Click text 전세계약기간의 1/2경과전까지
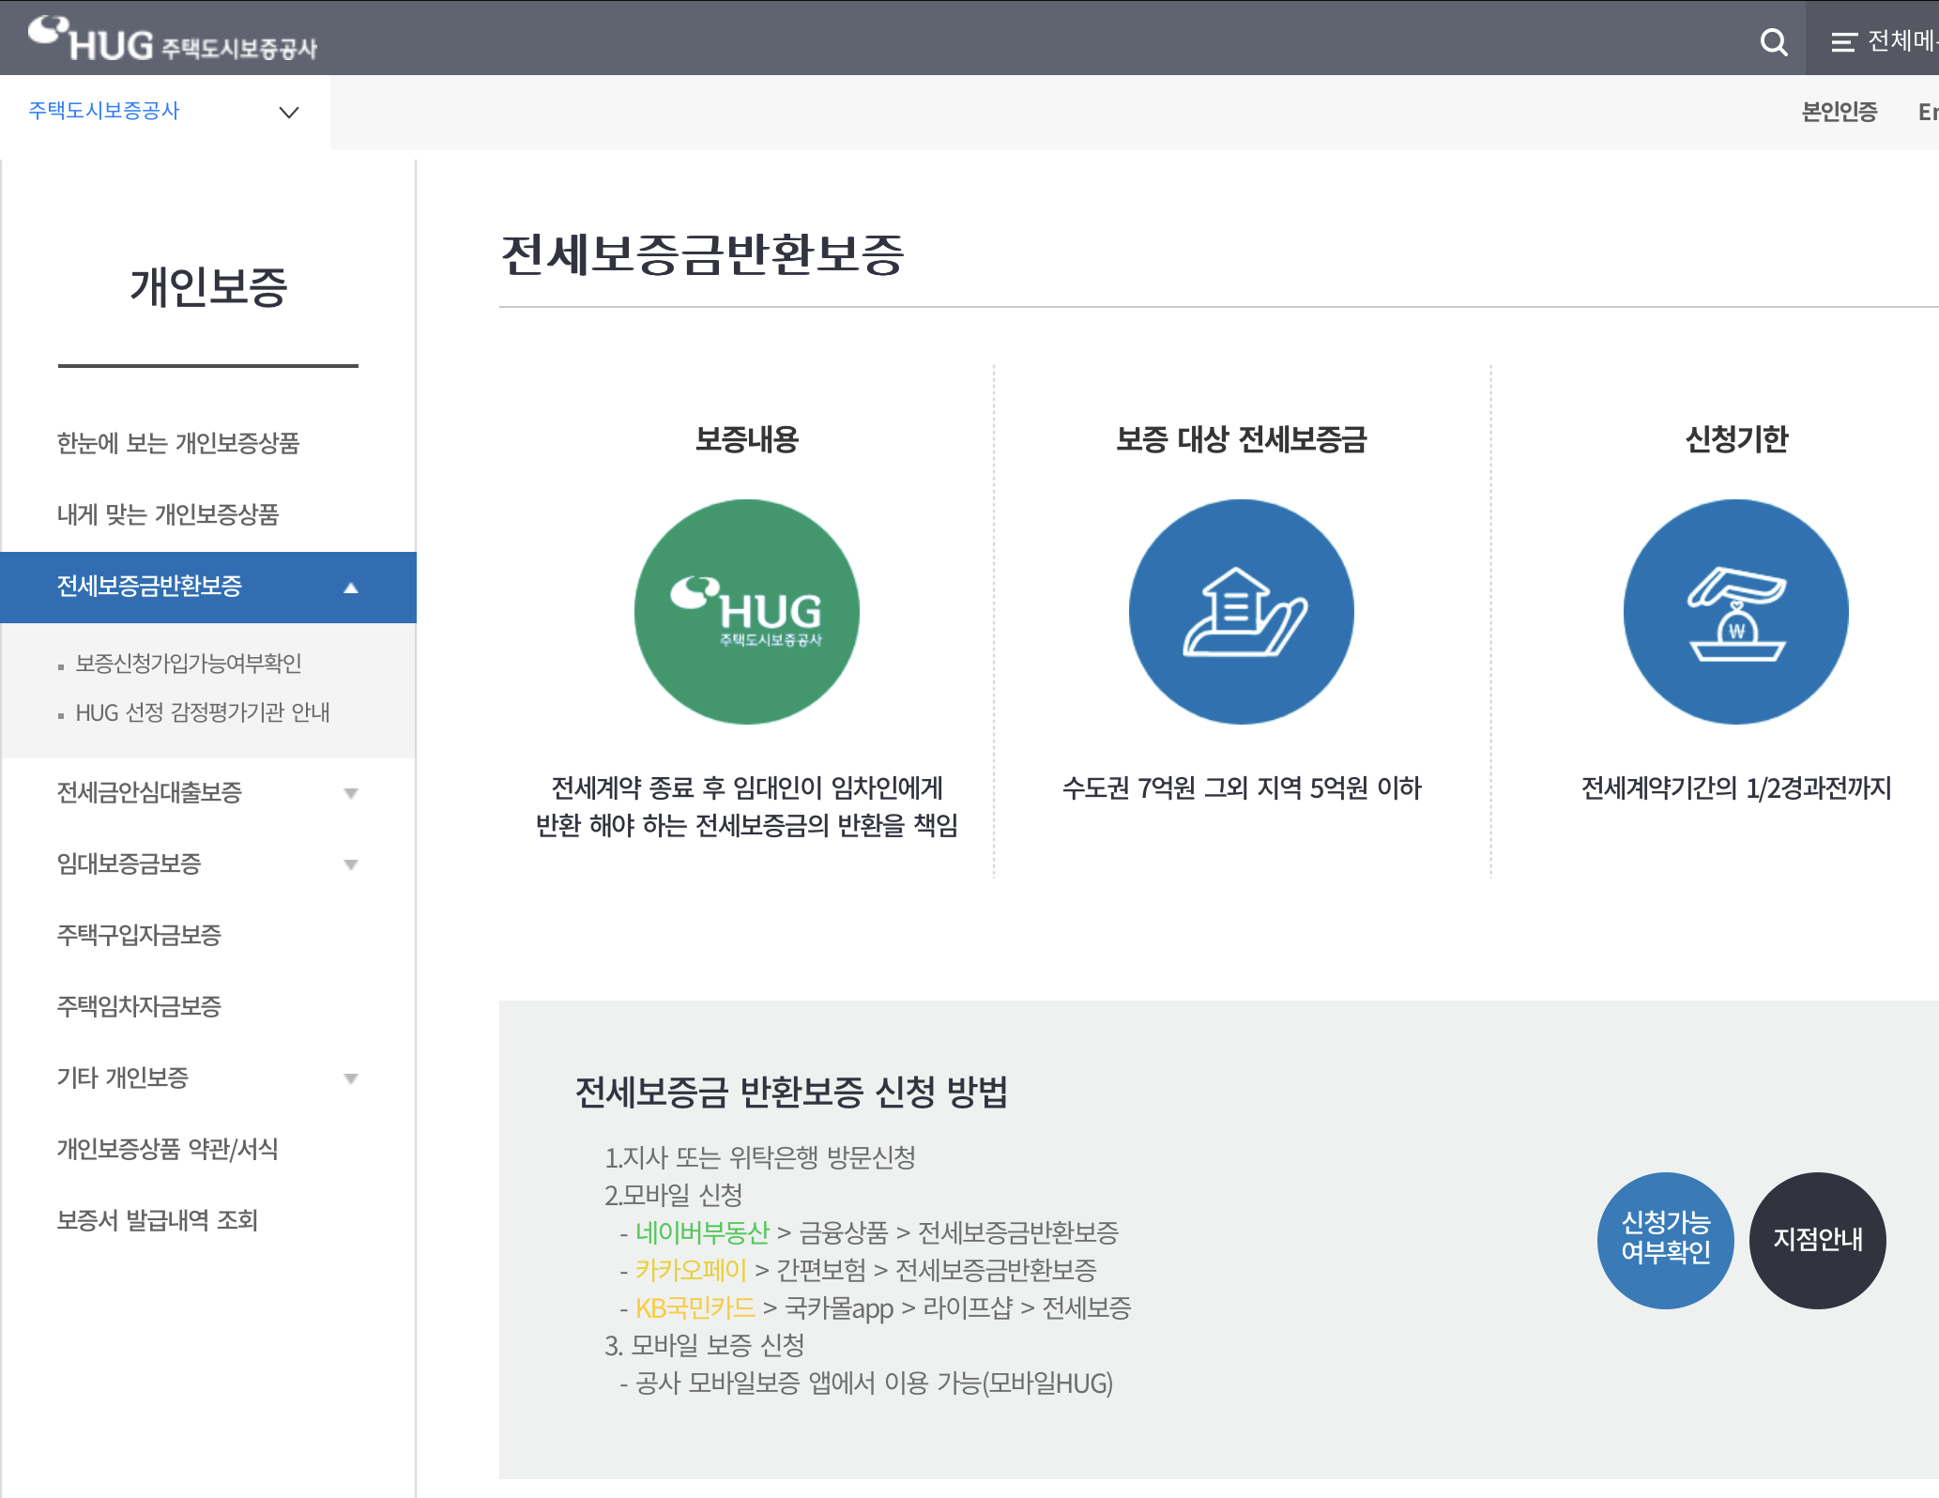This screenshot has height=1498, width=1939. (x=1736, y=788)
